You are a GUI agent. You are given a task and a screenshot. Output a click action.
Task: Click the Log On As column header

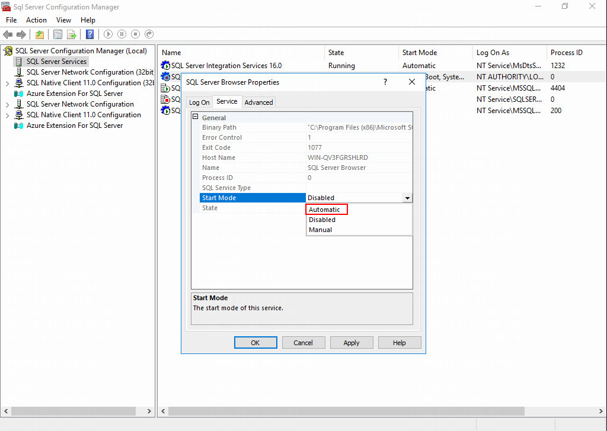[x=509, y=53]
